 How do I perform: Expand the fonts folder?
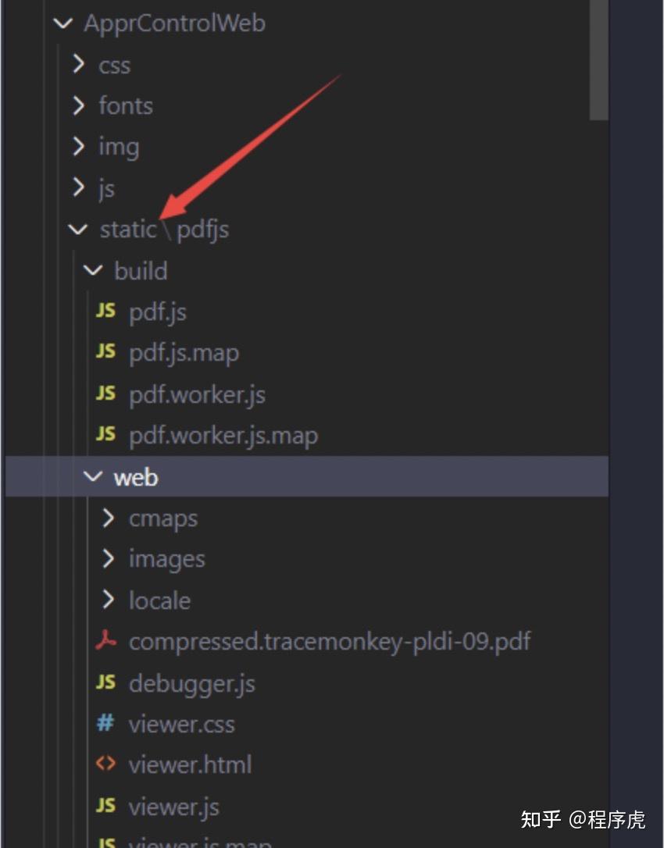tap(78, 105)
